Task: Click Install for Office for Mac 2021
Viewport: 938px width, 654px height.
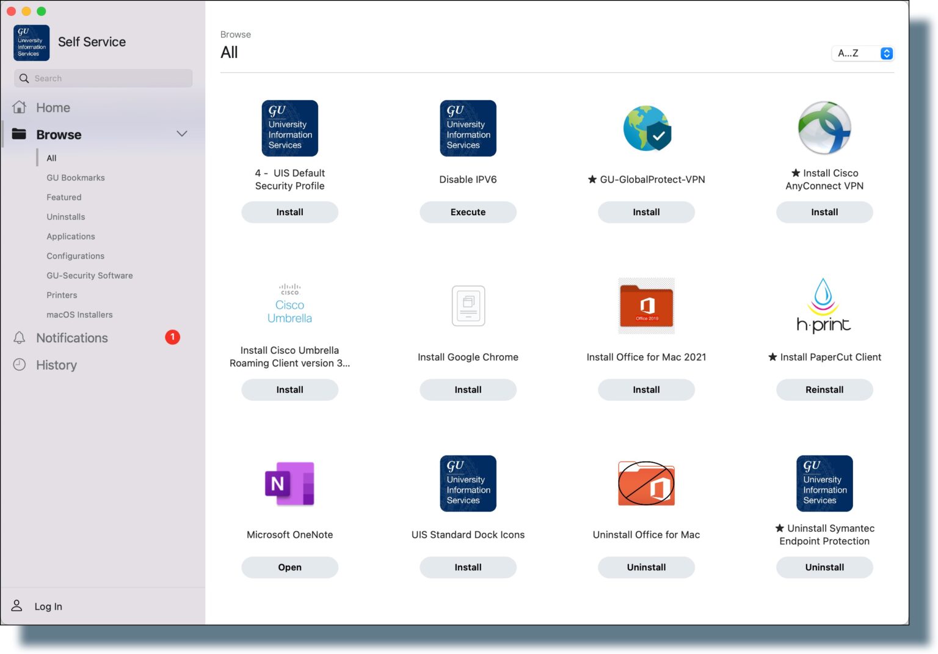Action: point(646,389)
